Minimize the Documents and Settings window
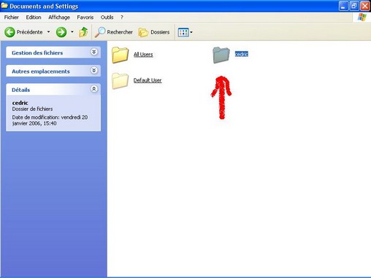This screenshot has height=278, width=371. [343, 6]
